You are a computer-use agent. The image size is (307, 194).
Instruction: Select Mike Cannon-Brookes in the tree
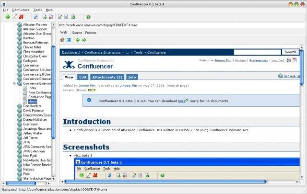(37, 165)
